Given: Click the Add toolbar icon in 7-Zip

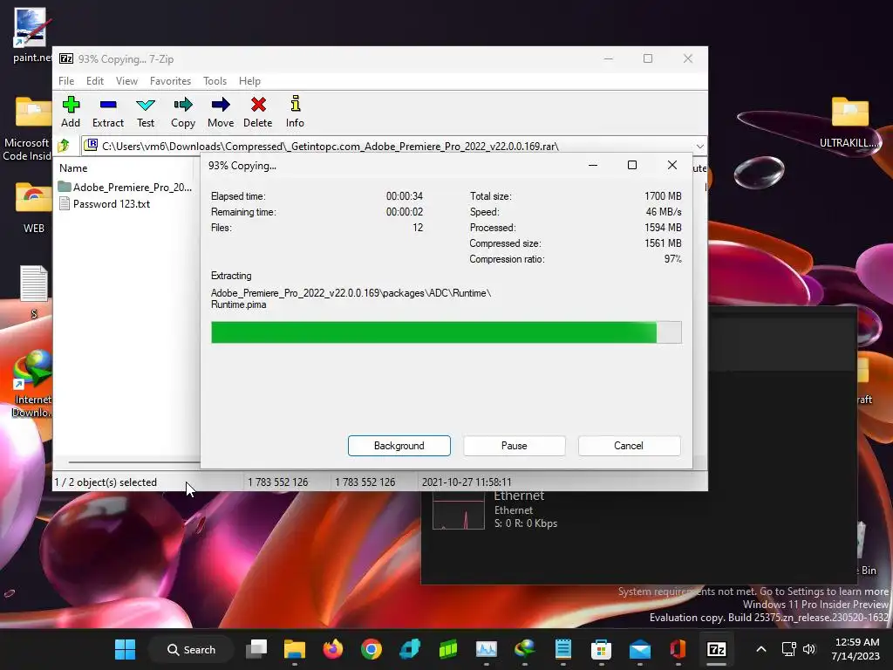Looking at the screenshot, I should pos(71,112).
